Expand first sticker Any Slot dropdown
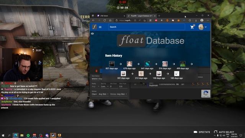The height and width of the screenshot is (138, 245). tap(104, 94)
